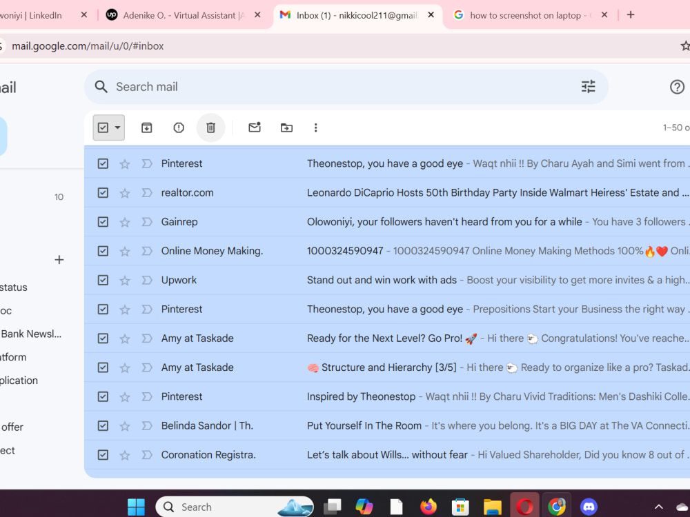The image size is (690, 517).
Task: Open the Windows Start menu
Action: pyautogui.click(x=136, y=507)
